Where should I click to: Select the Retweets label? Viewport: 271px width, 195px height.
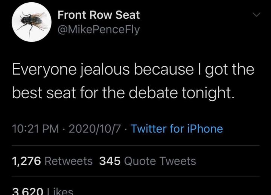(69, 161)
